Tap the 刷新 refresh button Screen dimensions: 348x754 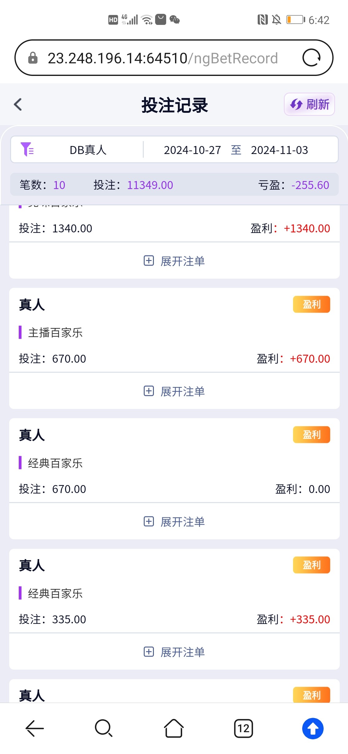tap(309, 105)
